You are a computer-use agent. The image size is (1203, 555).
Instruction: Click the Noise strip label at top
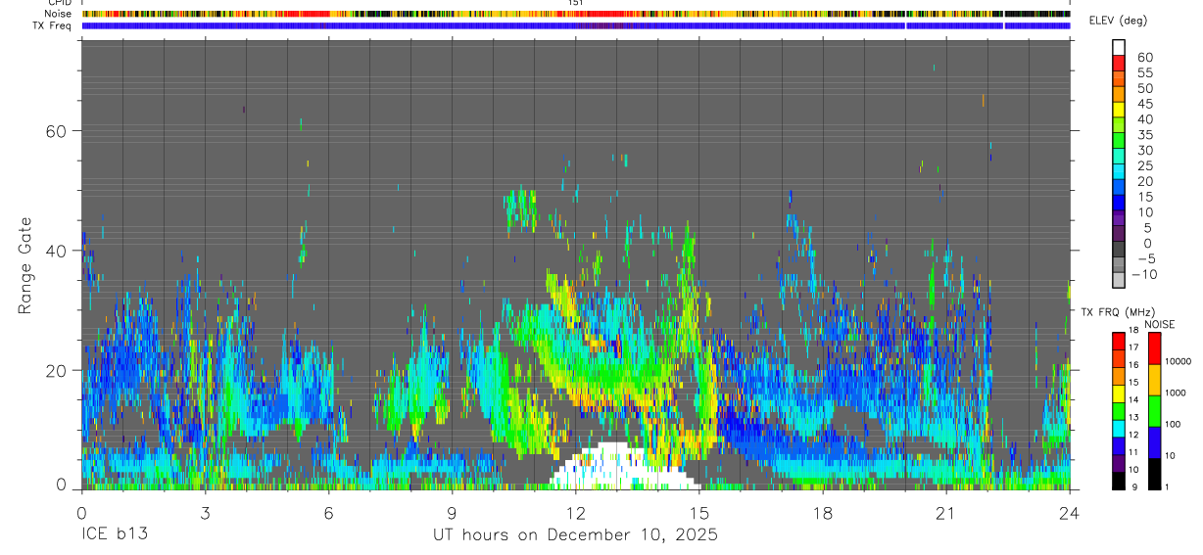(59, 14)
